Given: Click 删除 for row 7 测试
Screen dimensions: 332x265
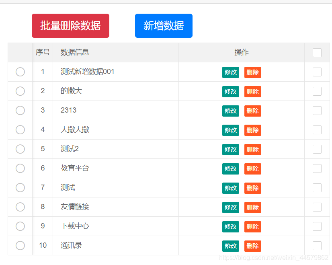Looking at the screenshot, I should point(252,188).
